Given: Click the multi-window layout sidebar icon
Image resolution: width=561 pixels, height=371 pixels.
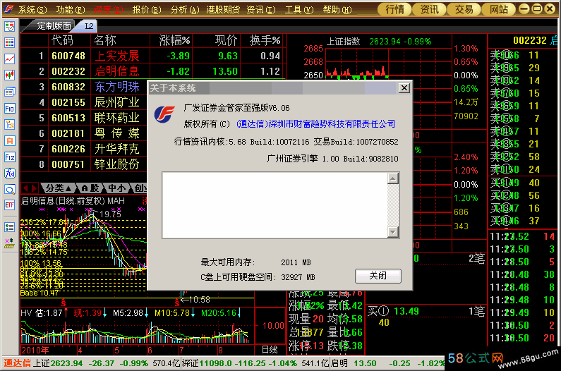Looking at the screenshot, I should 9,92.
